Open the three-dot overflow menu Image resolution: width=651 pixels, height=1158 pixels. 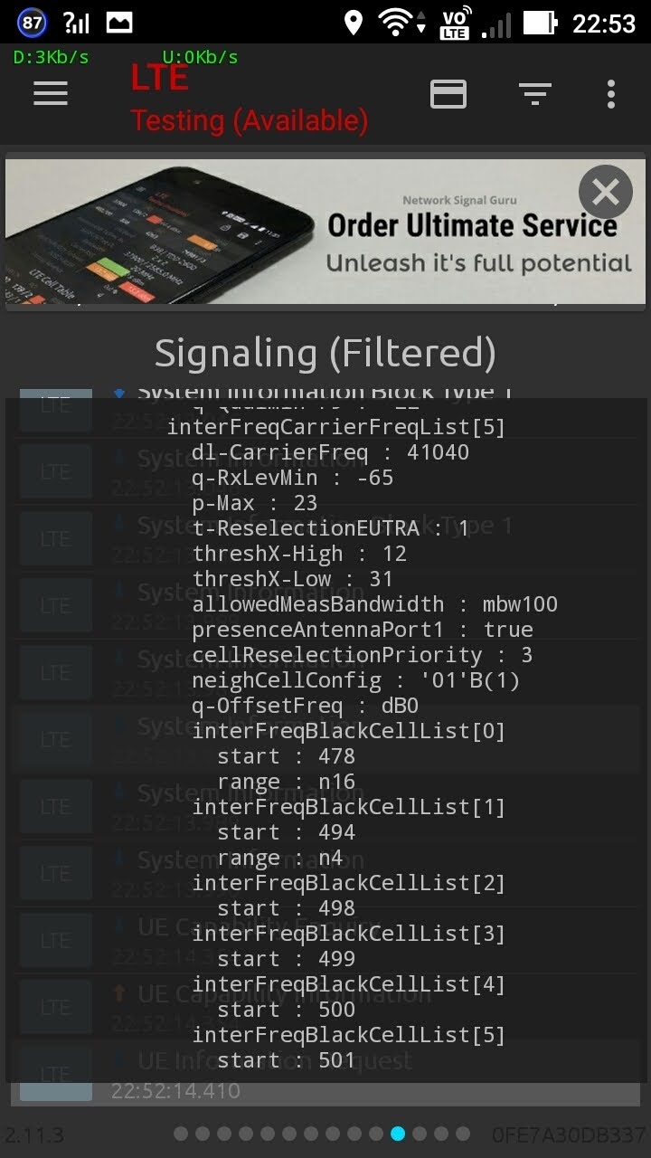[x=611, y=93]
